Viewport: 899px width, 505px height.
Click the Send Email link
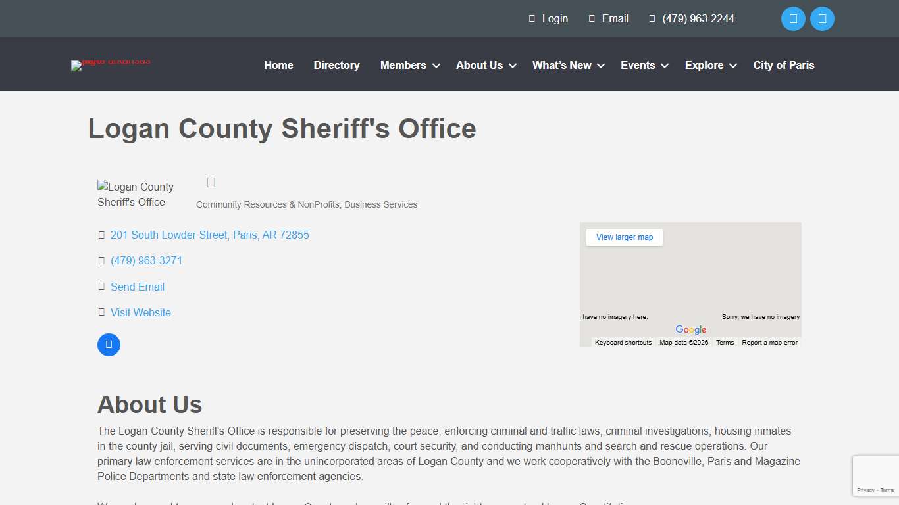pyautogui.click(x=138, y=286)
